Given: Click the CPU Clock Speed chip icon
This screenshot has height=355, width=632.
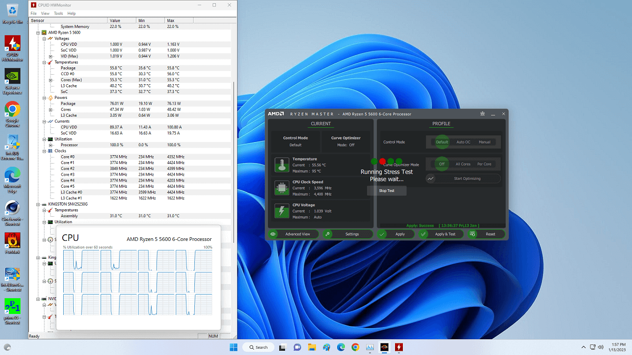Looking at the screenshot, I should [x=281, y=188].
